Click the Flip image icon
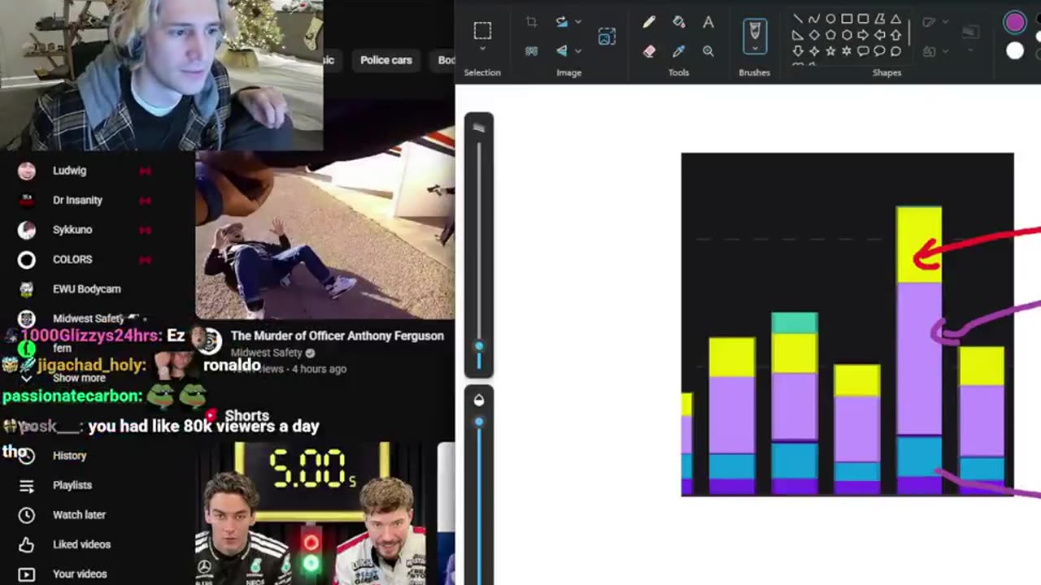 pyautogui.click(x=561, y=50)
